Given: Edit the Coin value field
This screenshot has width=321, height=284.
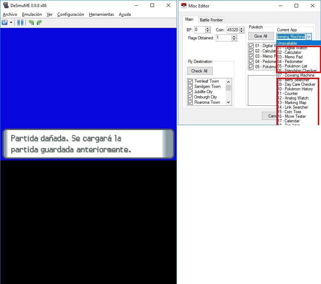Looking at the screenshot, I should coord(232,30).
